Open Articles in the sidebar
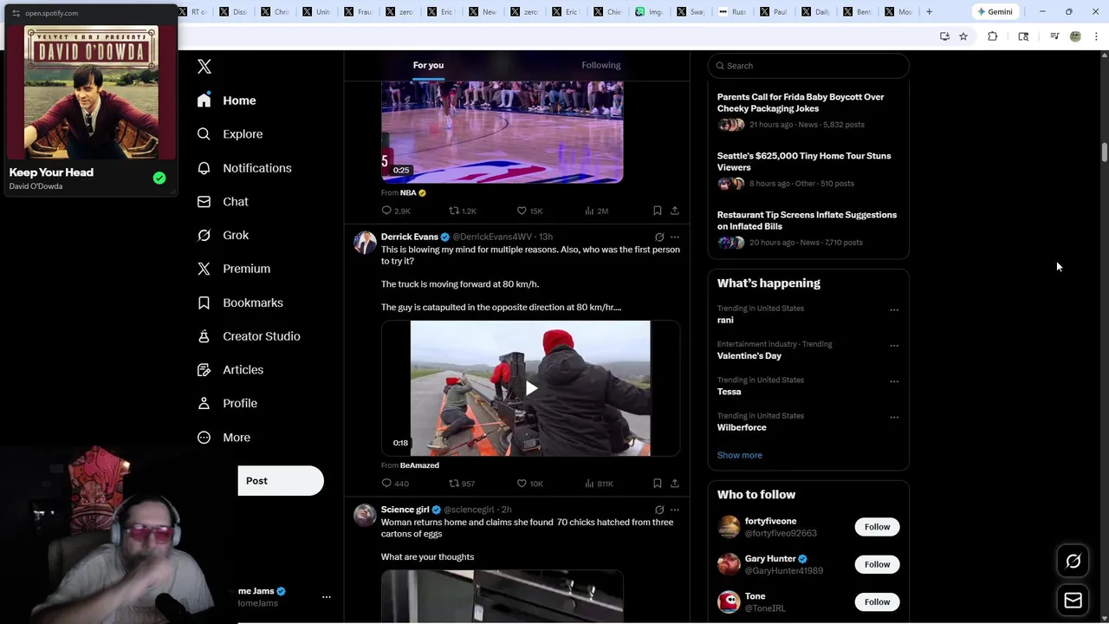 (x=230, y=369)
